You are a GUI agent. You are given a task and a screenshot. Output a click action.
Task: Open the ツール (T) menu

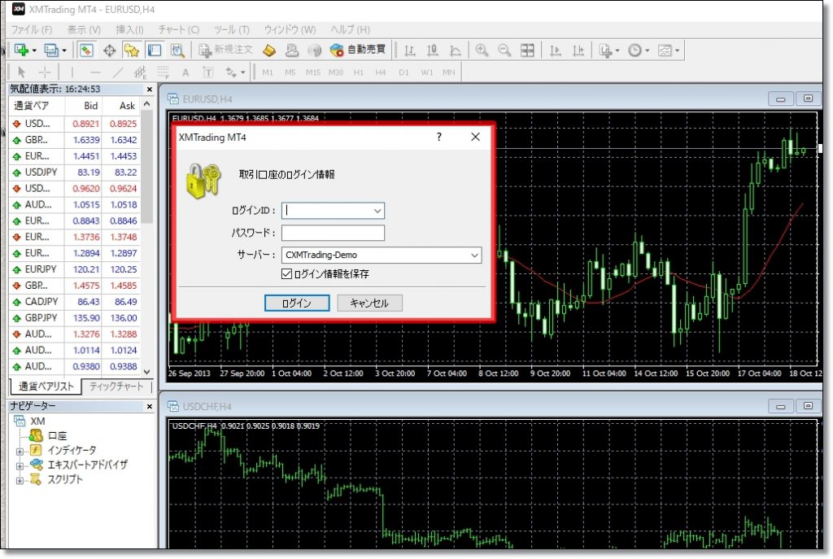click(232, 30)
